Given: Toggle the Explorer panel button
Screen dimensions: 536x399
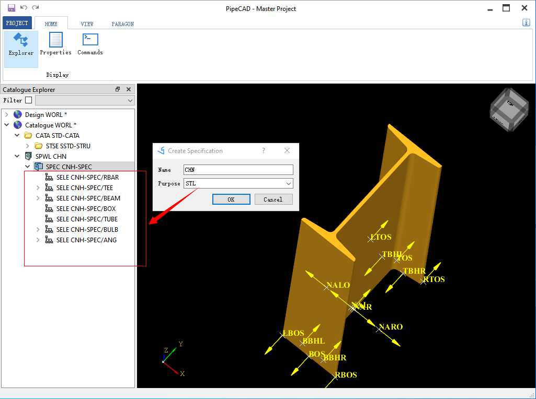Looking at the screenshot, I should (x=21, y=49).
